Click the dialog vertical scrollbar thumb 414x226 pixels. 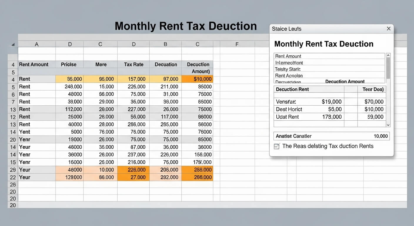[x=388, y=68]
